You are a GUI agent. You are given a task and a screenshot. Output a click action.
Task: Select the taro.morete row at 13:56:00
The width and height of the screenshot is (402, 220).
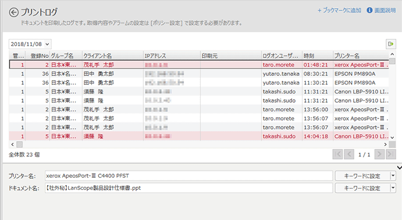199,110
